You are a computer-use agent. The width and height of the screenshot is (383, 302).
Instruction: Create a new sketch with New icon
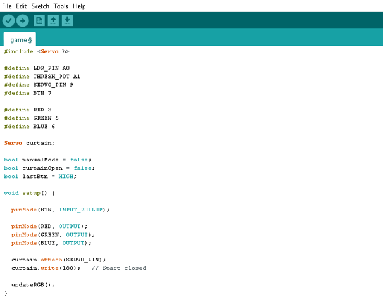pos(39,20)
